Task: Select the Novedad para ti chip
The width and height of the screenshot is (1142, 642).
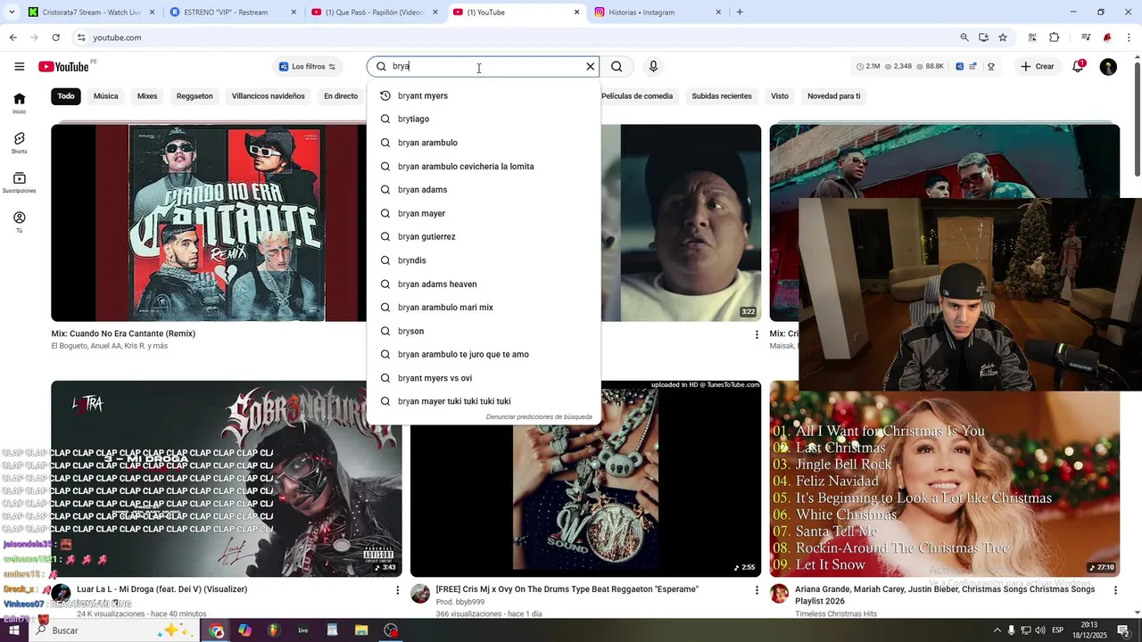Action: (x=834, y=96)
